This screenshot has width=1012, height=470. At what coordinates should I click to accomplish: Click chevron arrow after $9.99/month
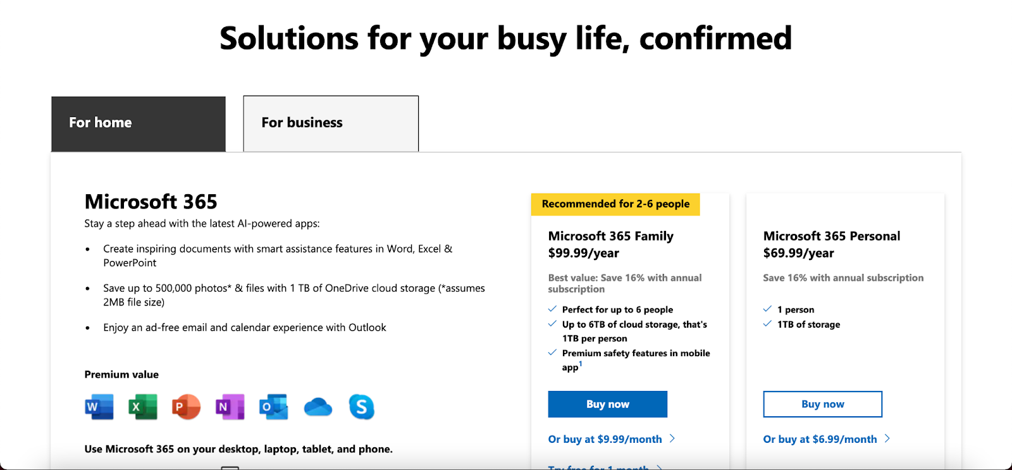pos(672,438)
